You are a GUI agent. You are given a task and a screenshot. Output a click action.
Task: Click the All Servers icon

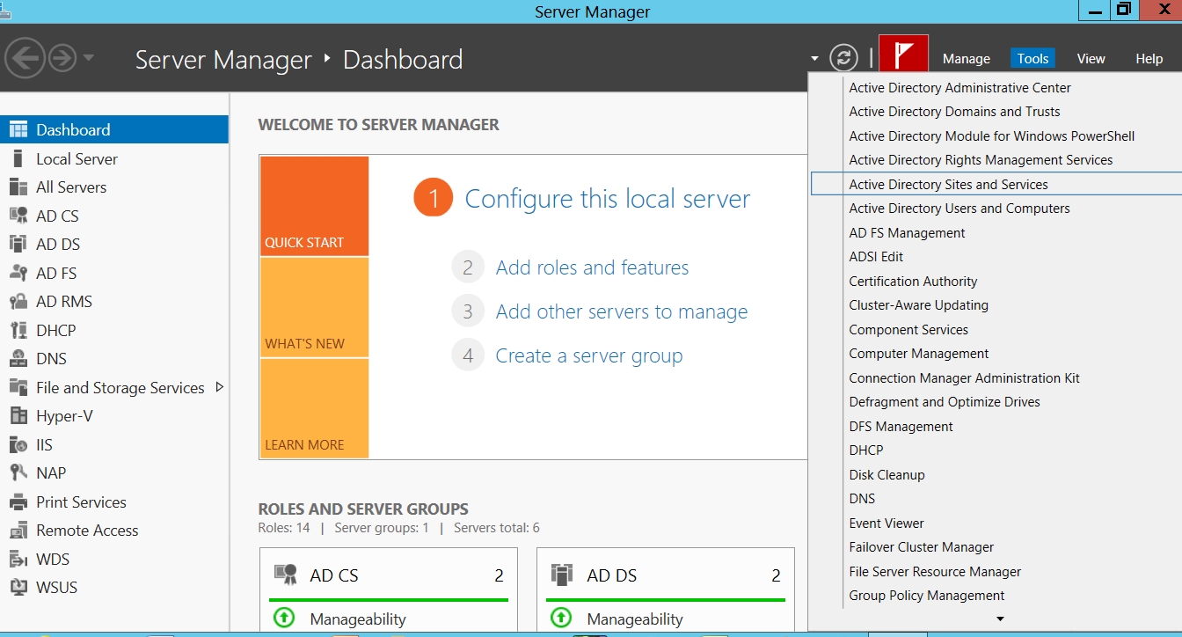(18, 187)
